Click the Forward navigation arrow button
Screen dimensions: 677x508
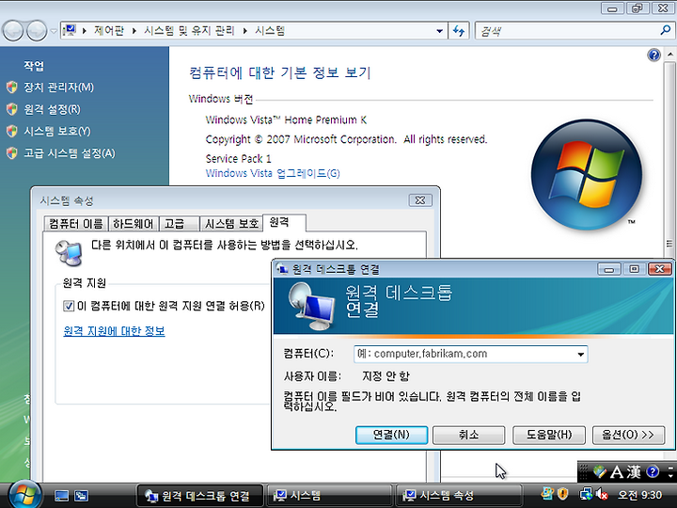[37, 31]
